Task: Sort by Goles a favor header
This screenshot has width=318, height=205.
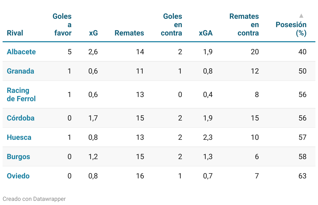Action: [62, 25]
